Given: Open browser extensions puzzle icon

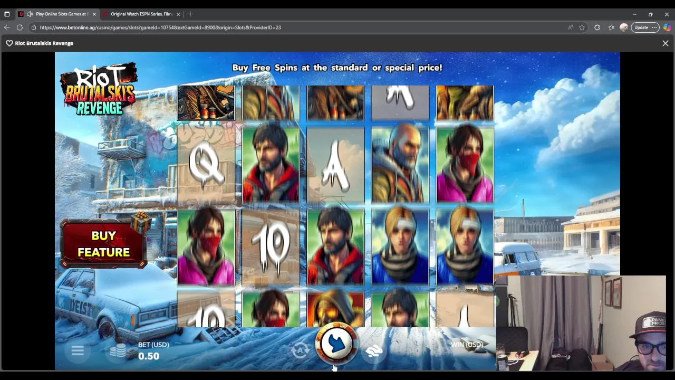Looking at the screenshot, I should (597, 27).
